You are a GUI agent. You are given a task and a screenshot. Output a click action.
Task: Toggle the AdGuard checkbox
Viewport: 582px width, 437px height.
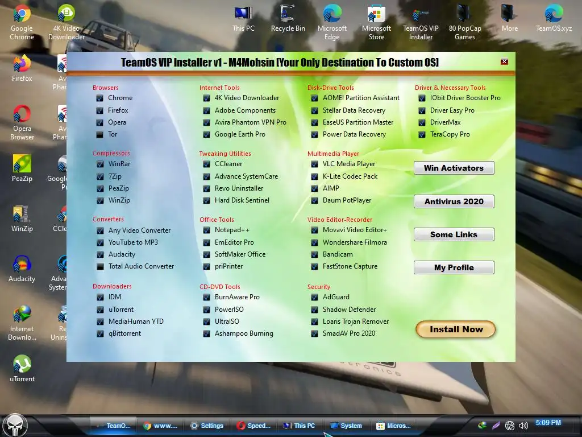314,297
